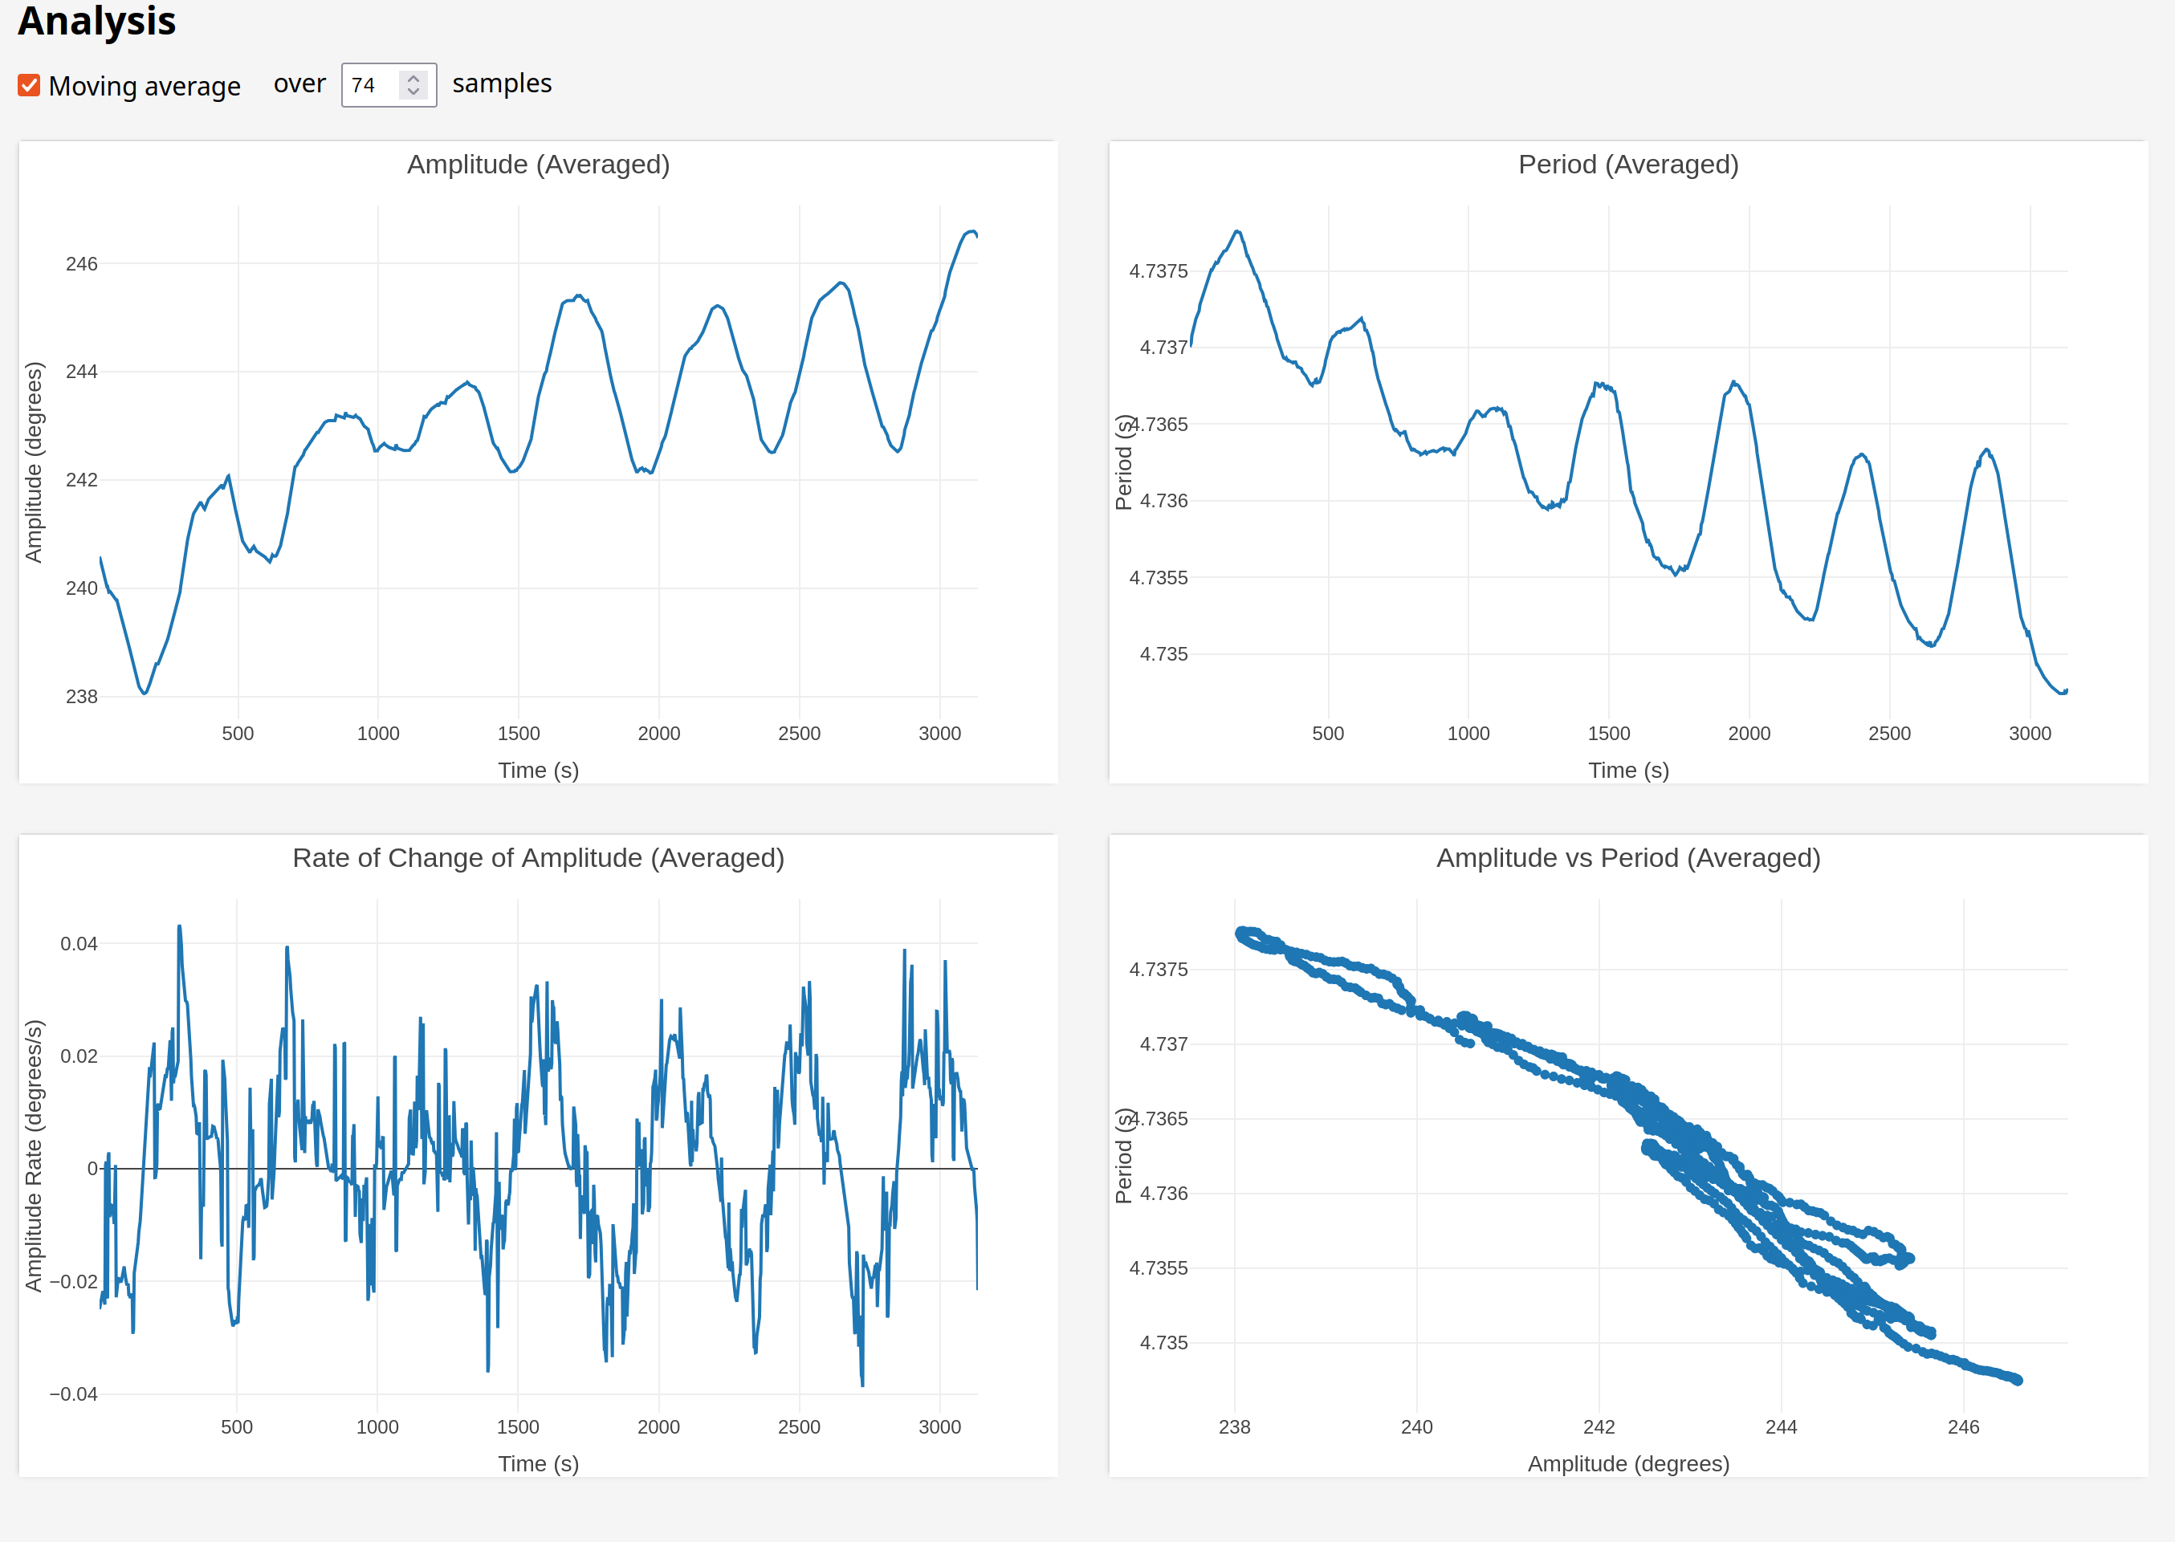This screenshot has height=1542, width=2175.
Task: Click the Analysis heading
Action: 97,21
